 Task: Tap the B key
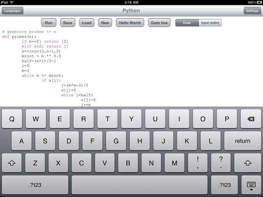[128, 163]
